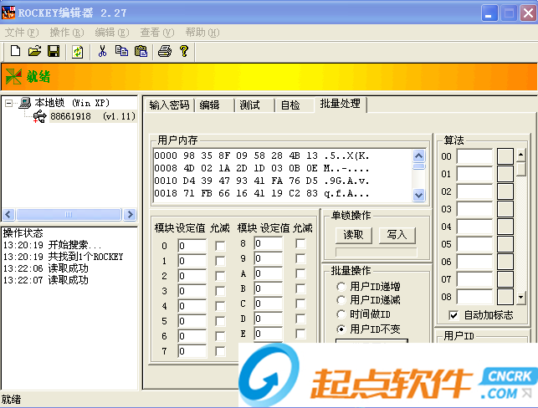Image resolution: width=538 pixels, height=408 pixels.
Task: Switch to the 测试 tab
Action: [254, 105]
